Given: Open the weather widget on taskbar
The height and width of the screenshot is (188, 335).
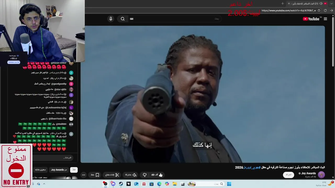Looking at the screenshot, I should (325, 184).
